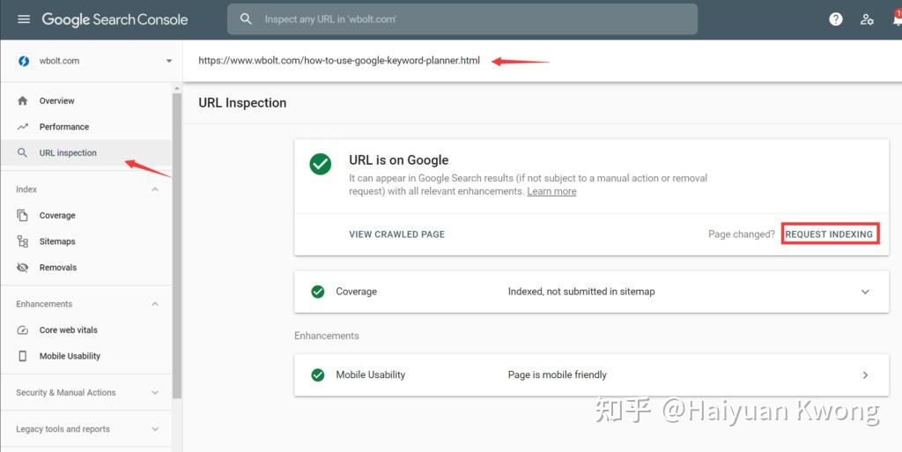Click REQUEST INDEXING
Viewport: 902px width, 452px height.
[829, 234]
